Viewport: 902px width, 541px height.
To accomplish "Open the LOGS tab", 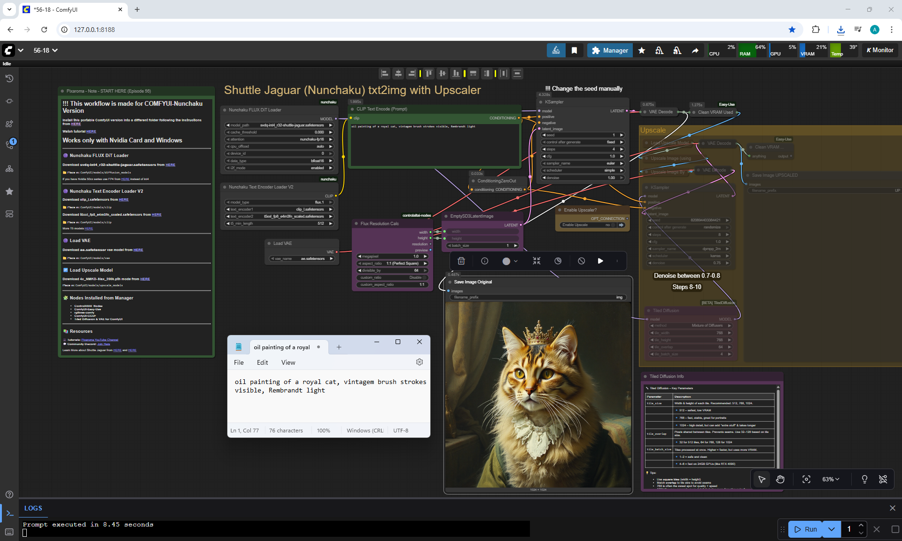I will 33,508.
